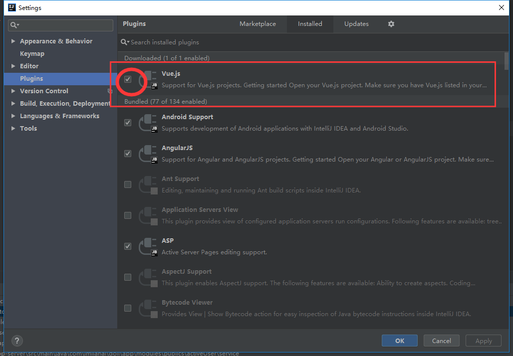Viewport: 513px width, 356px height.
Task: Select Version Control in settings tree
Action: pyautogui.click(x=44, y=91)
